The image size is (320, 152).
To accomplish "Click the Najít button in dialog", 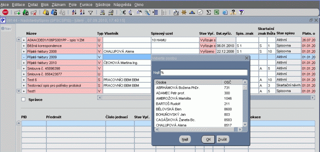I will click(x=185, y=140).
